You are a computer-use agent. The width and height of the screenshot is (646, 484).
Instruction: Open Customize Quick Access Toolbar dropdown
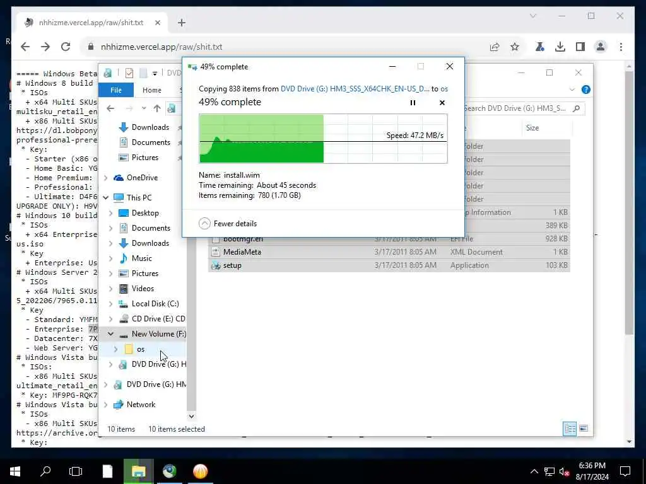coord(155,74)
